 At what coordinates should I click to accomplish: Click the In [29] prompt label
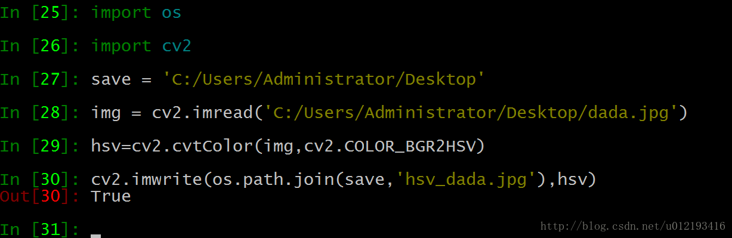[x=39, y=146]
